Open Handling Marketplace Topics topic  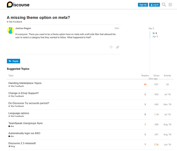coord(25,83)
